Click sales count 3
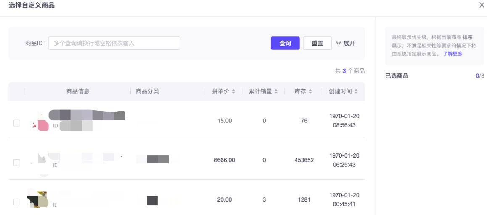The height and width of the screenshot is (215, 487). coord(264,200)
